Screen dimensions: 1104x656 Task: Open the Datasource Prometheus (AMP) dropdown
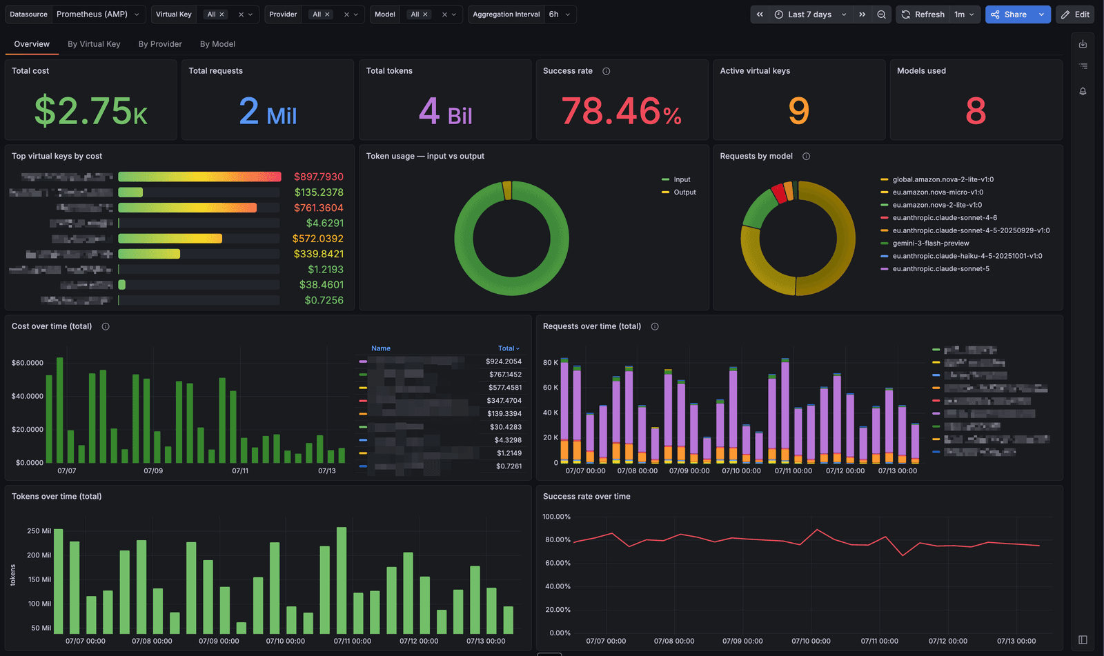click(98, 14)
